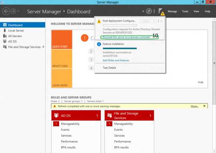This screenshot has width=216, height=153.
Task: Click the notifications flag warning icon
Action: (x=161, y=12)
